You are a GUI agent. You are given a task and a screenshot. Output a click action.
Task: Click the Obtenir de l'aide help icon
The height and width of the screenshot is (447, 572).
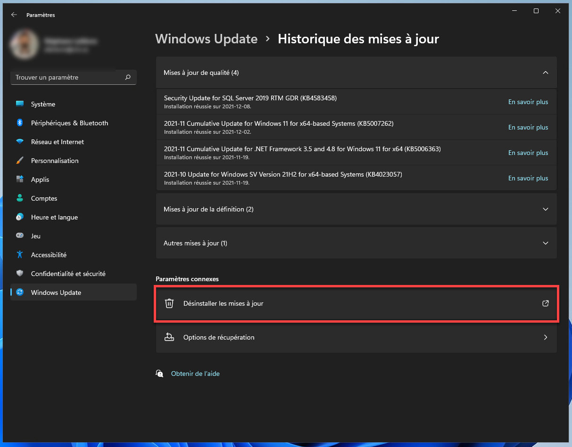(x=159, y=374)
